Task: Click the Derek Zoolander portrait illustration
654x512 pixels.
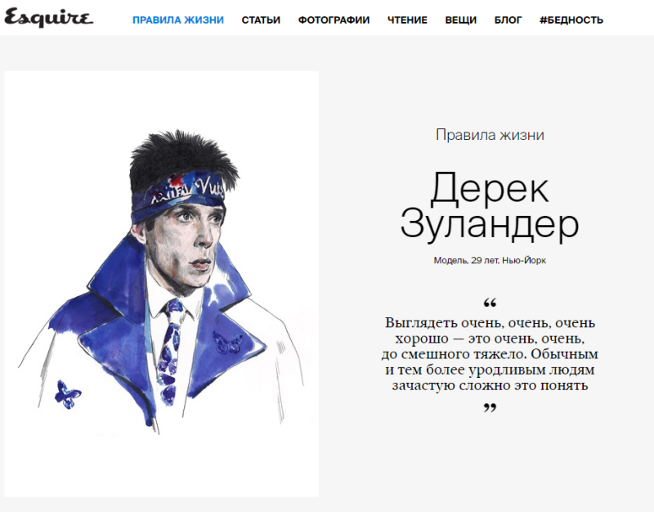Action: (161, 284)
